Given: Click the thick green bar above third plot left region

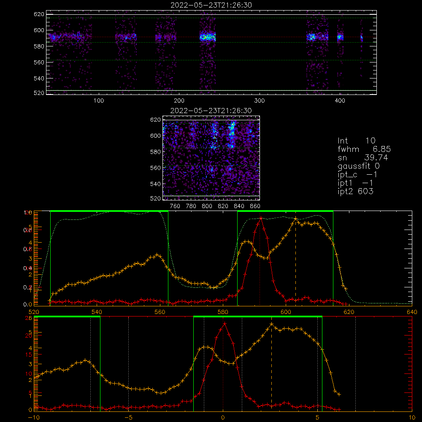Looking at the screenshot, I should [x=109, y=211].
